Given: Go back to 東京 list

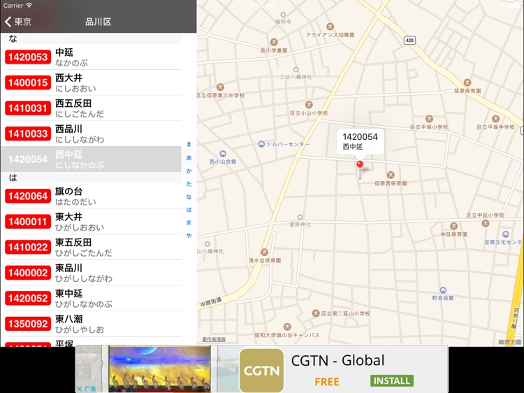Looking at the screenshot, I should [18, 22].
